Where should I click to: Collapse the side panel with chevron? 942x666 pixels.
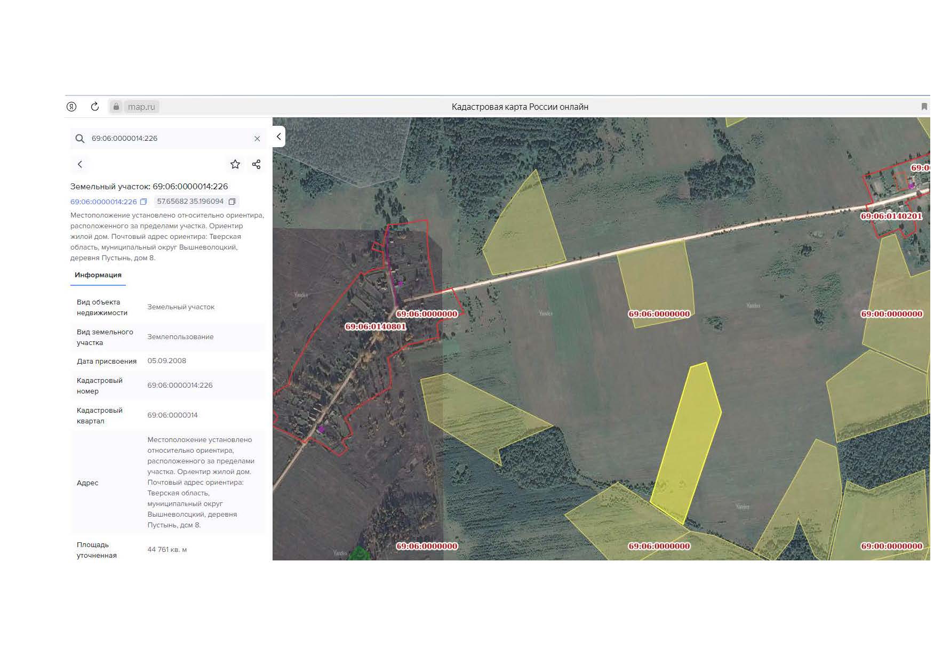278,137
